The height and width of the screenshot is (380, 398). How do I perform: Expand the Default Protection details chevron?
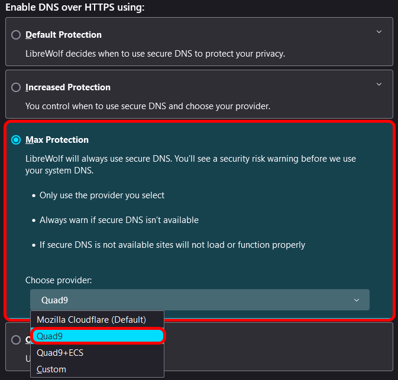tap(379, 31)
